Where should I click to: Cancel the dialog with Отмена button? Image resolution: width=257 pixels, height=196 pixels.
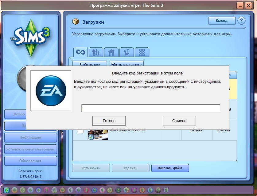click(179, 121)
